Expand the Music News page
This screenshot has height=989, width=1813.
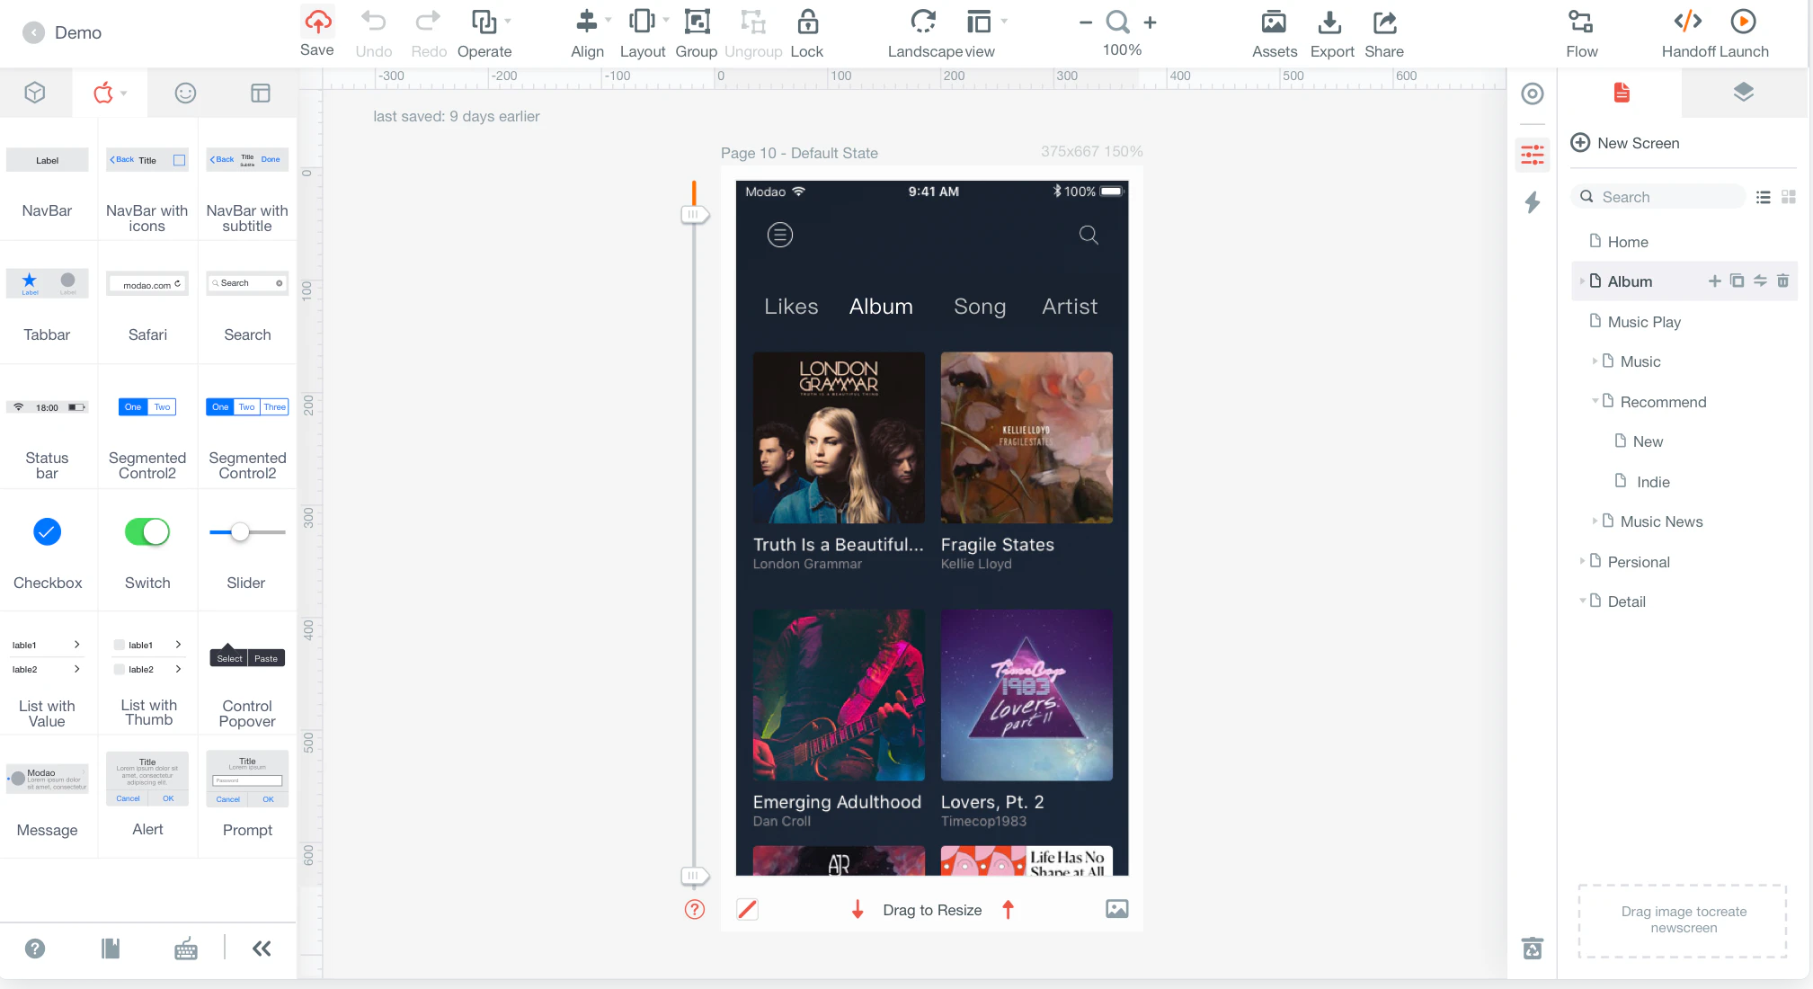coord(1595,521)
